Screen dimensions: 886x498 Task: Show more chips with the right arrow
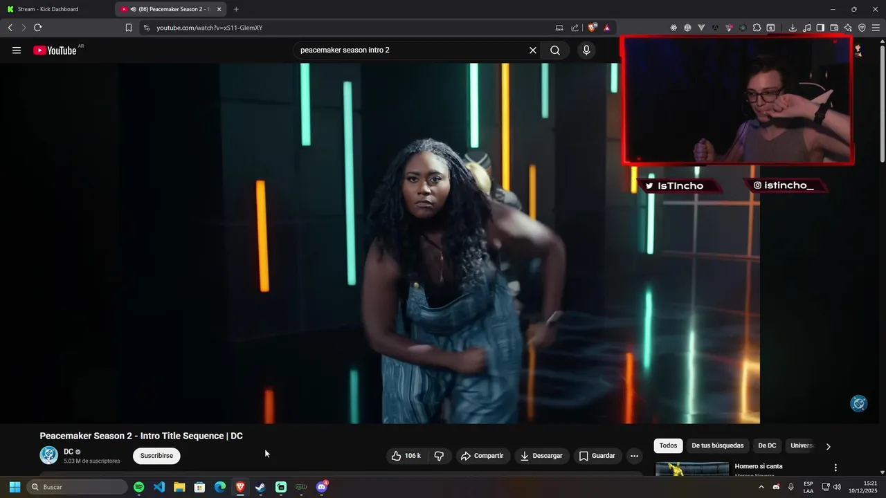828,446
